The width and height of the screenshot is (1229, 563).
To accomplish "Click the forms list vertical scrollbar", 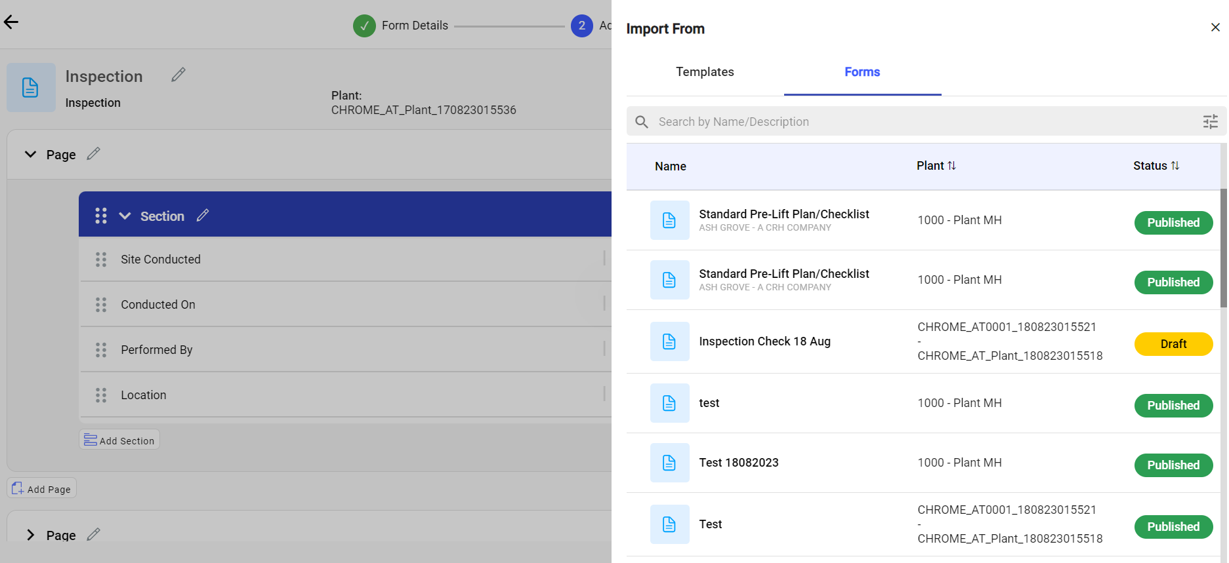I will tap(1223, 249).
